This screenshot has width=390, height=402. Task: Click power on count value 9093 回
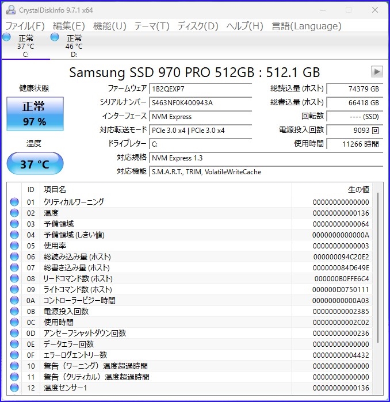tap(354, 131)
